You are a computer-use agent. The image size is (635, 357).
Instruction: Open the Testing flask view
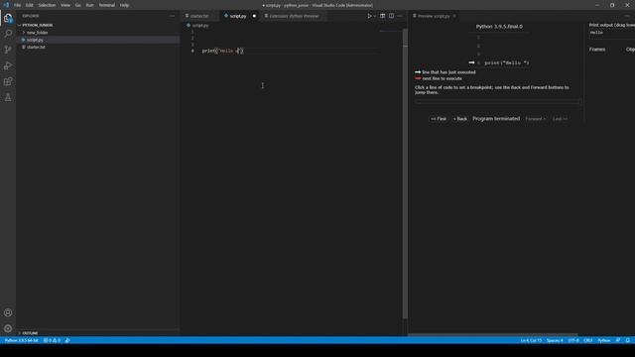coord(8,97)
